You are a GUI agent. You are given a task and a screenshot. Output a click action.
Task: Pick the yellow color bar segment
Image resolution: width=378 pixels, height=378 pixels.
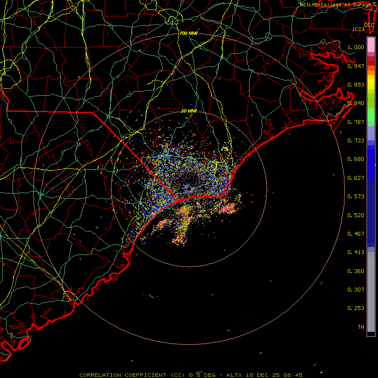(371, 82)
